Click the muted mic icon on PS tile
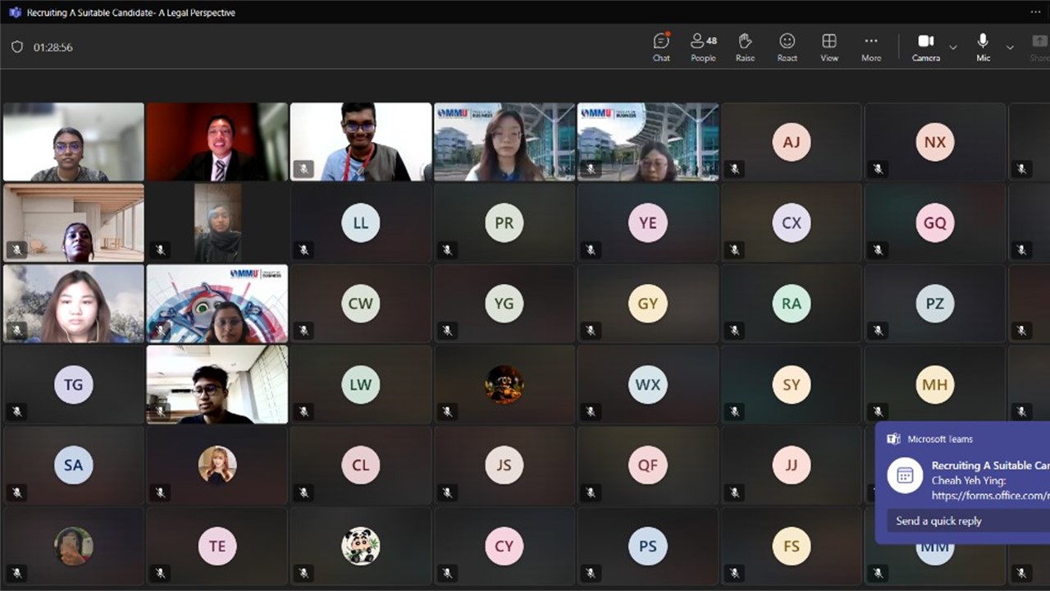Image resolution: width=1050 pixels, height=591 pixels. click(x=591, y=572)
